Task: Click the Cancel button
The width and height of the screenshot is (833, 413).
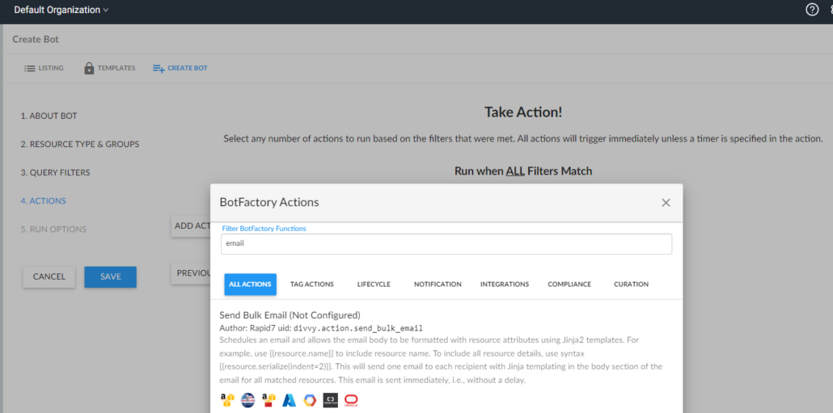Action: (49, 276)
